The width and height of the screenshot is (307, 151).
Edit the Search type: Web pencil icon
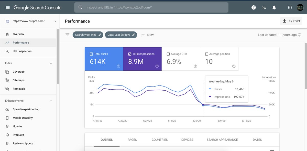(100, 35)
